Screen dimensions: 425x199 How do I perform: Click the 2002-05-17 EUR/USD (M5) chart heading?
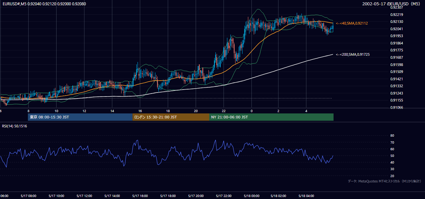pos(392,4)
